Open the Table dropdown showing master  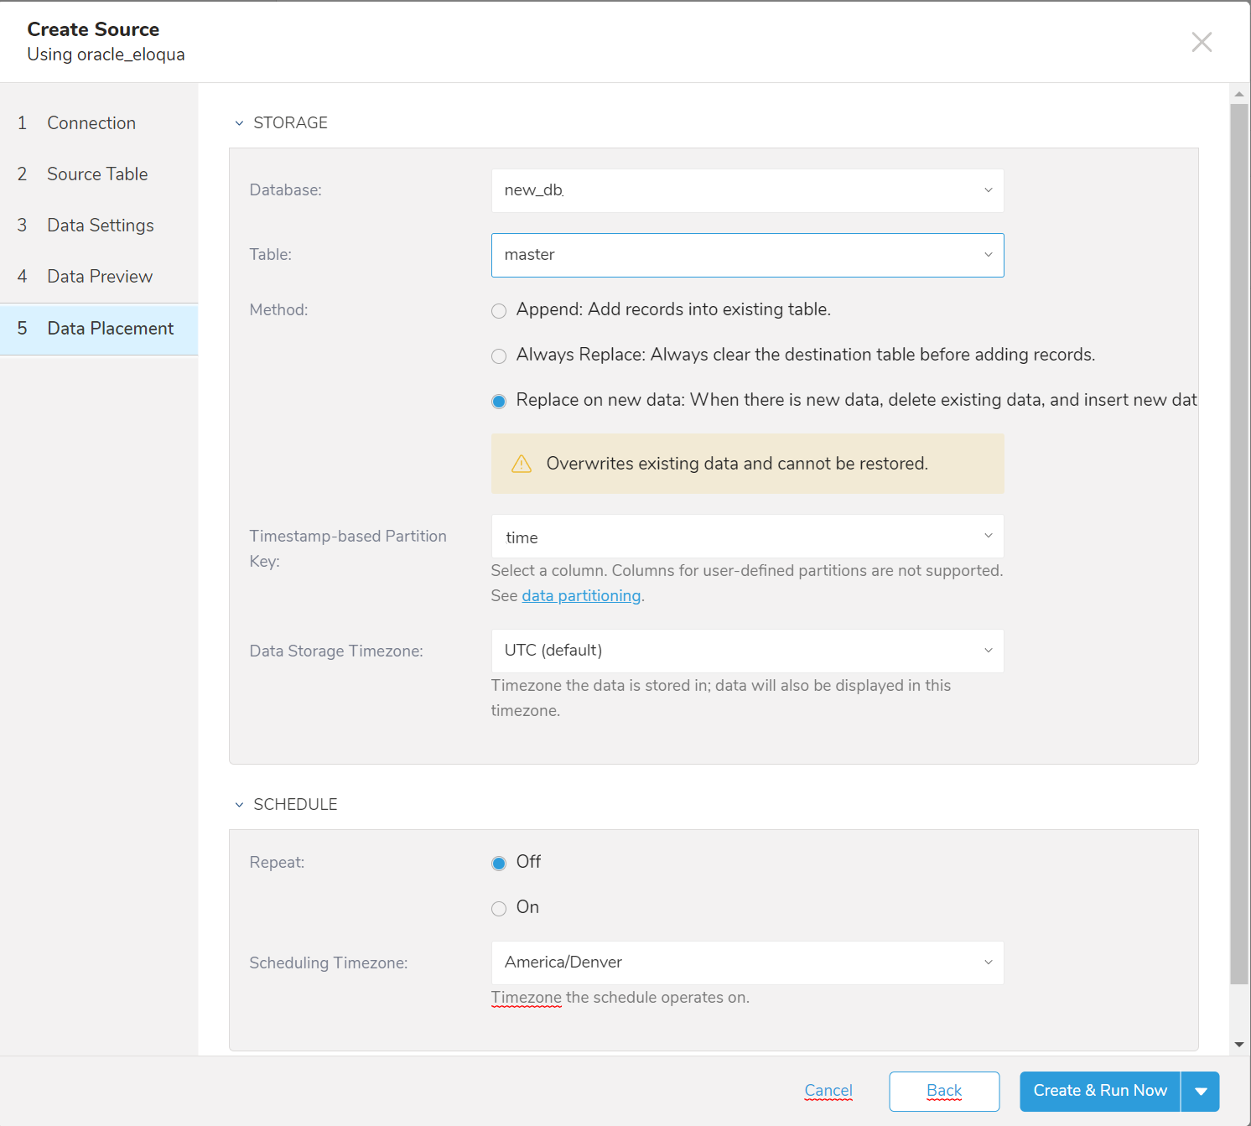[747, 255]
